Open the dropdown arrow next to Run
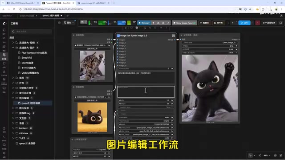Image resolution: width=285 pixels, height=160 pixels. (252, 23)
